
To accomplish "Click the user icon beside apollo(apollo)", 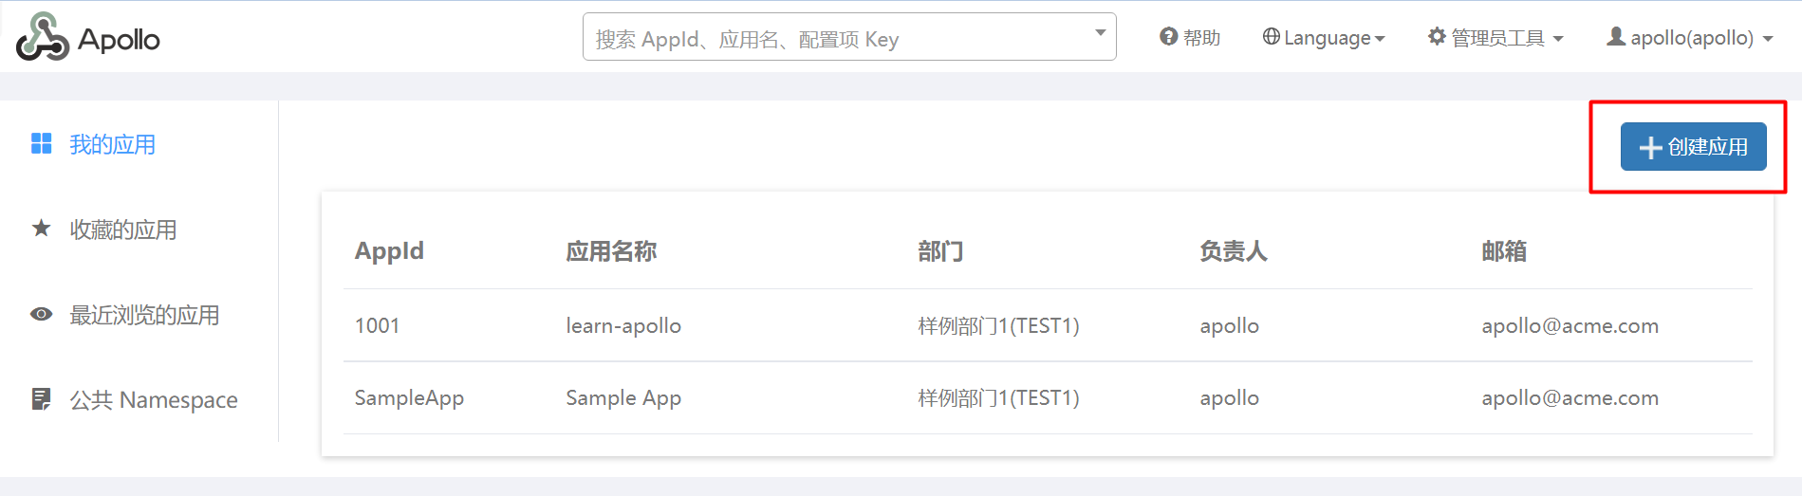I will pos(1615,36).
